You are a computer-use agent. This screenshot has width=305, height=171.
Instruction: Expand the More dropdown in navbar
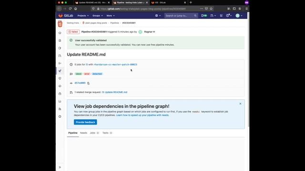coord(111,16)
